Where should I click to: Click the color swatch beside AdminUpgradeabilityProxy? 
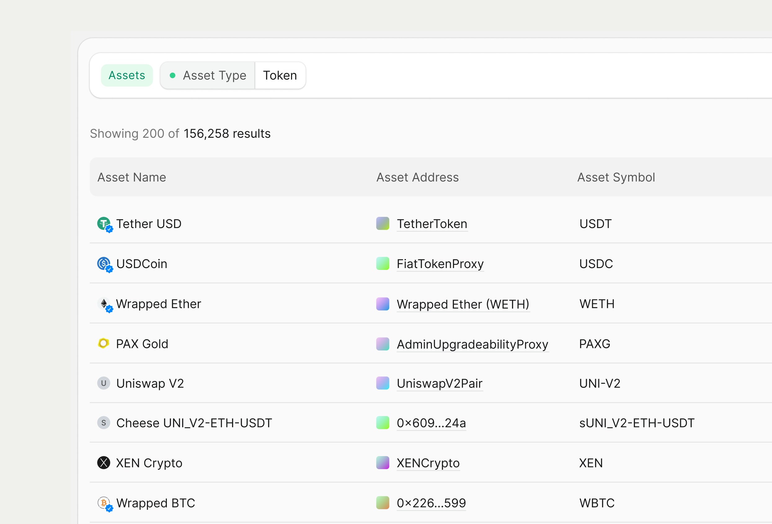(383, 344)
